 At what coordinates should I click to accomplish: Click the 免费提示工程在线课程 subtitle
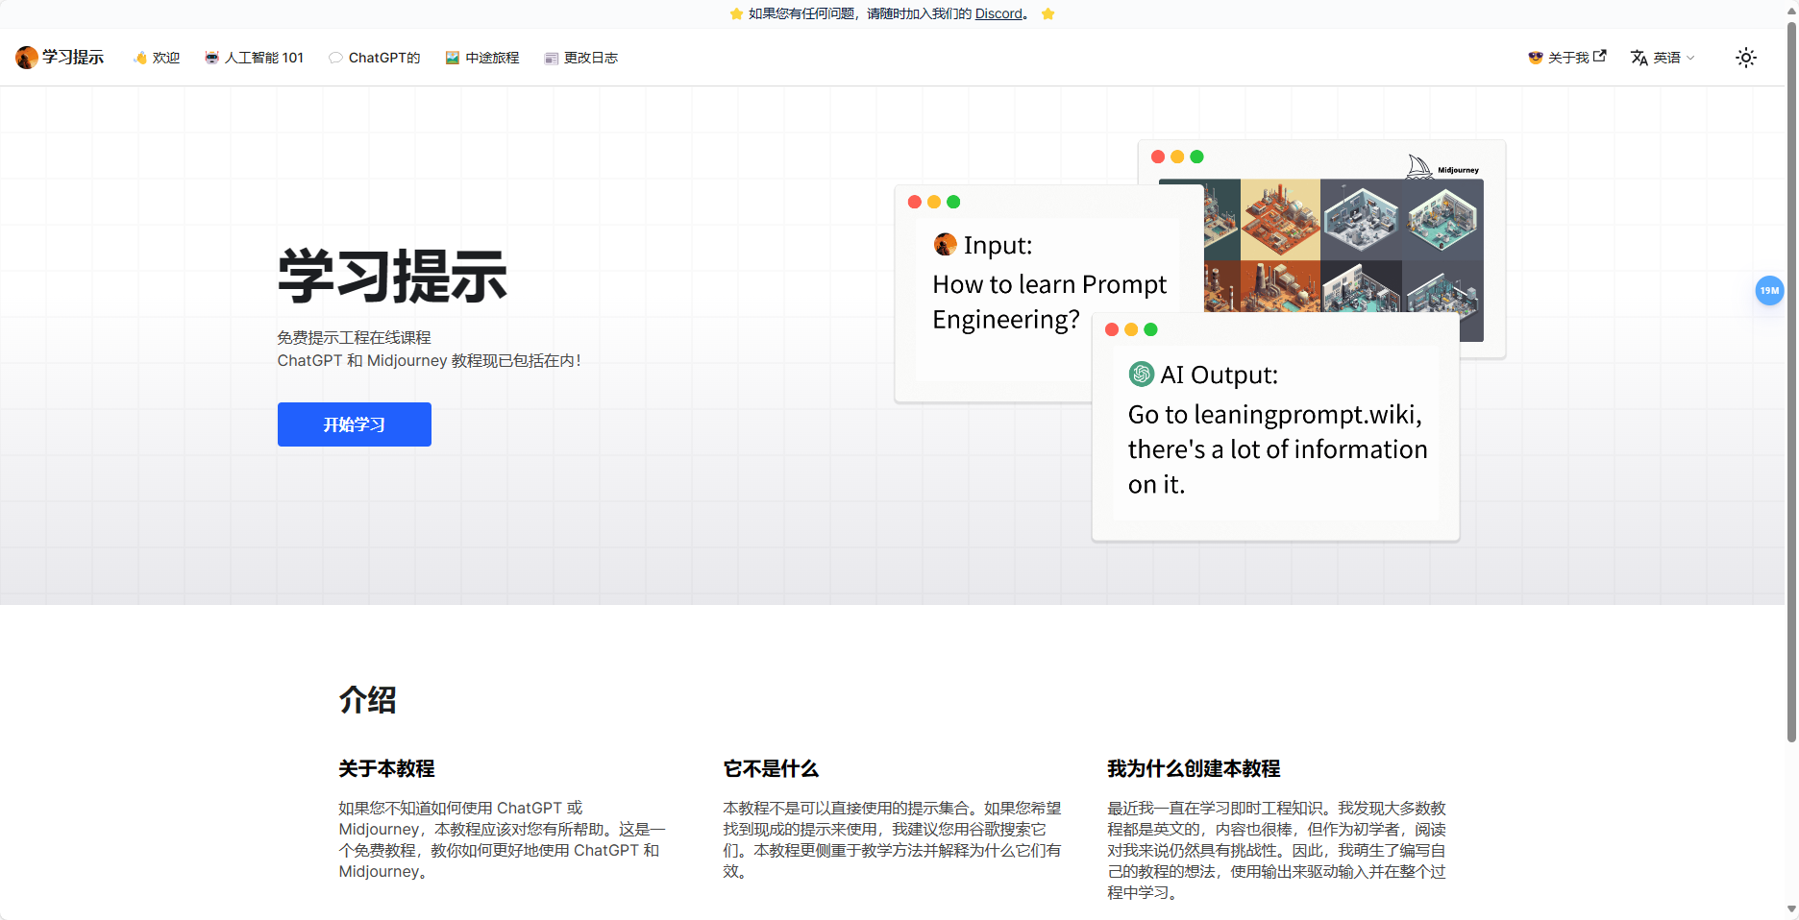(354, 337)
